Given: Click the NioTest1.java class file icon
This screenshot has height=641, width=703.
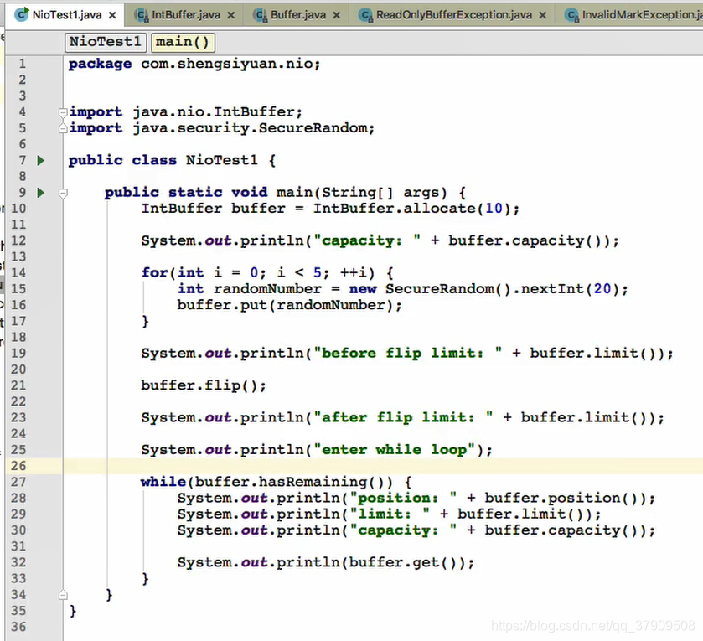Looking at the screenshot, I should pos(21,15).
